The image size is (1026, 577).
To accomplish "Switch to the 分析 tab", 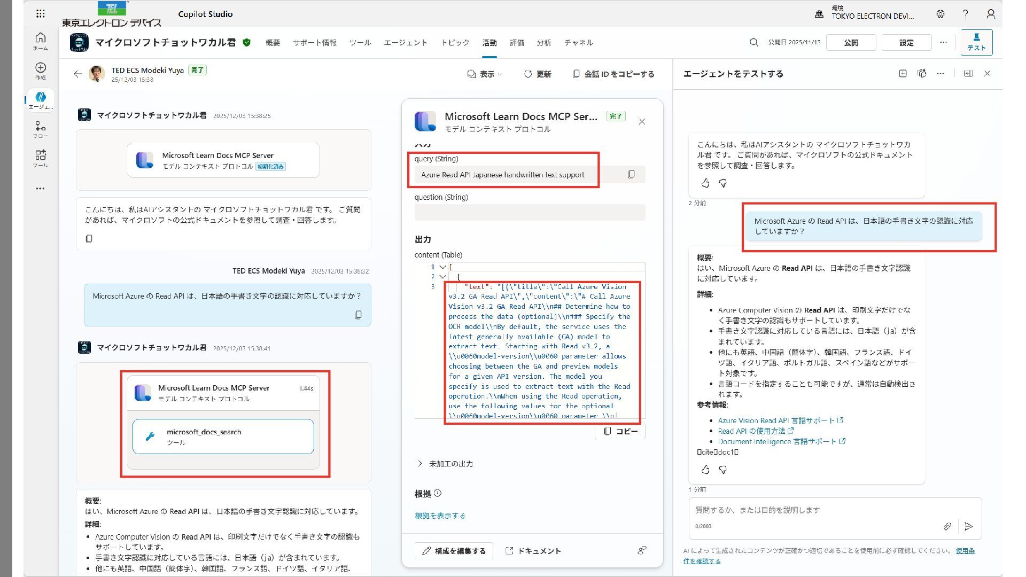I will coord(544,43).
